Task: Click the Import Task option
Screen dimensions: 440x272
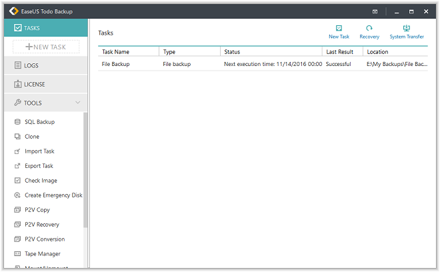Action: pyautogui.click(x=39, y=151)
